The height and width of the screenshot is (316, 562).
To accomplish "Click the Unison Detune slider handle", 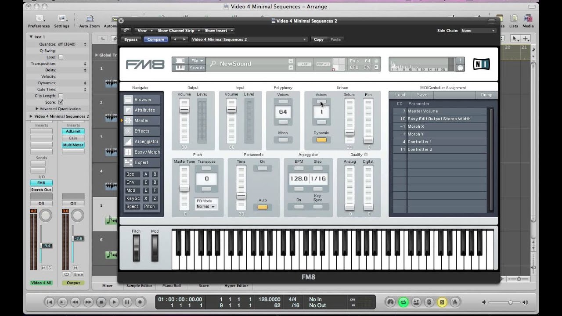I will 349,133.
